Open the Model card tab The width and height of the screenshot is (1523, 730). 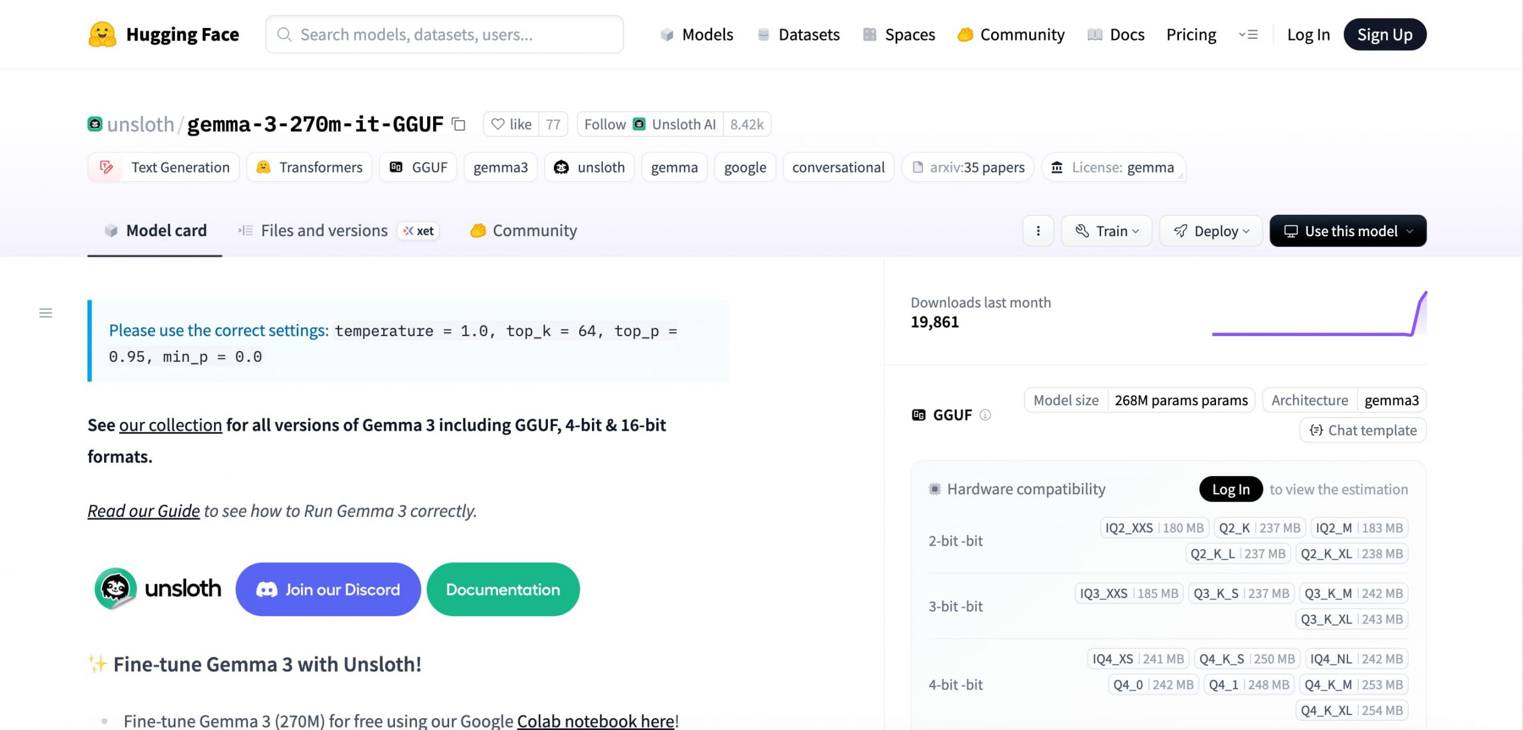(155, 231)
